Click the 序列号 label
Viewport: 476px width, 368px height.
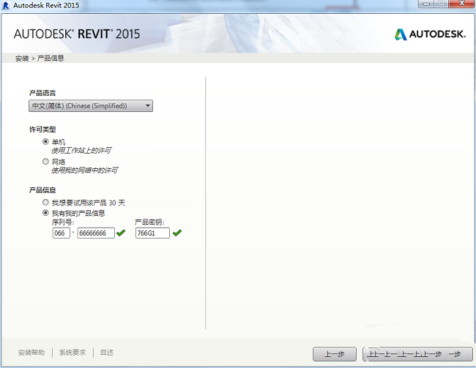tap(63, 222)
